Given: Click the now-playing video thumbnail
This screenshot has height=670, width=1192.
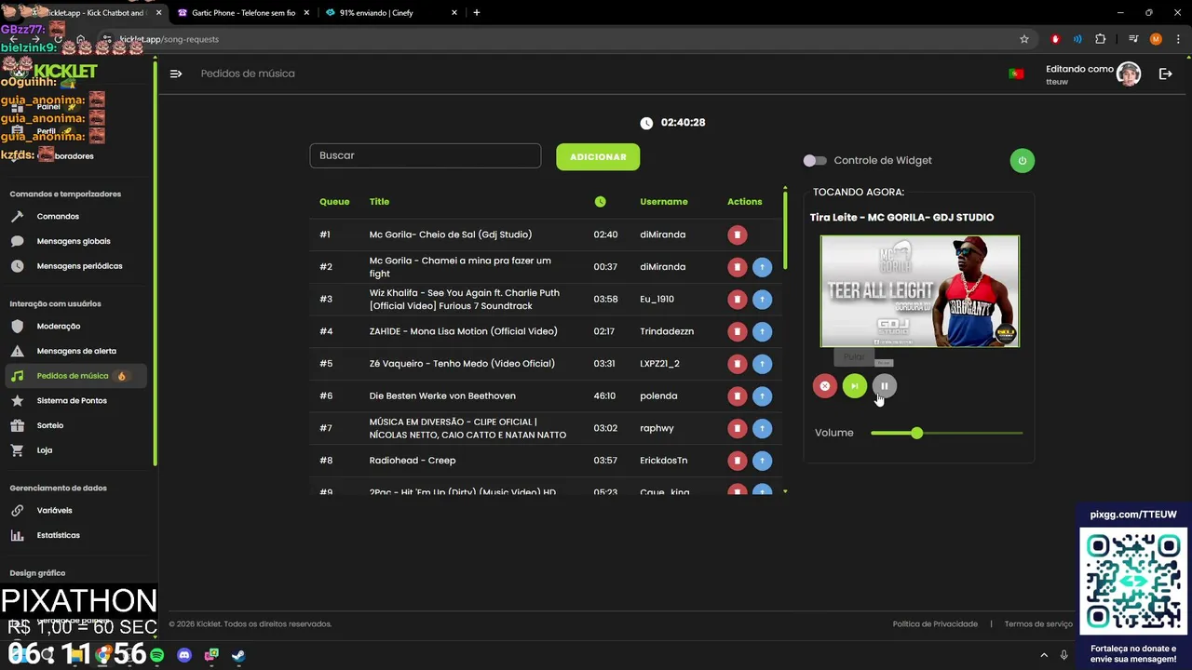Looking at the screenshot, I should (x=920, y=291).
